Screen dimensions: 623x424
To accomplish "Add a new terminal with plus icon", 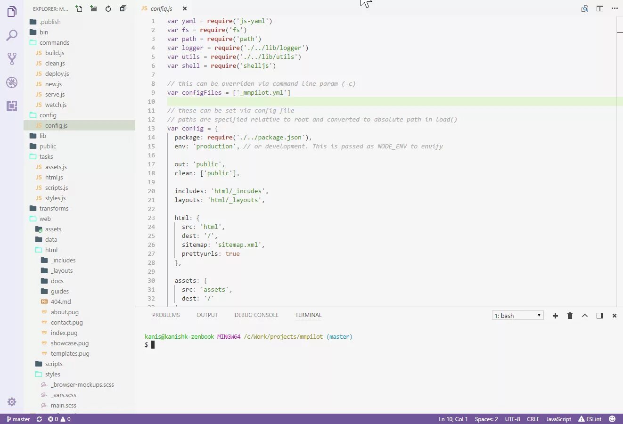I will click(x=555, y=316).
